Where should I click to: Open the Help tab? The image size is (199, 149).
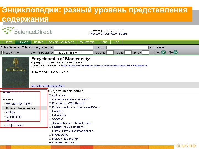(116, 42)
